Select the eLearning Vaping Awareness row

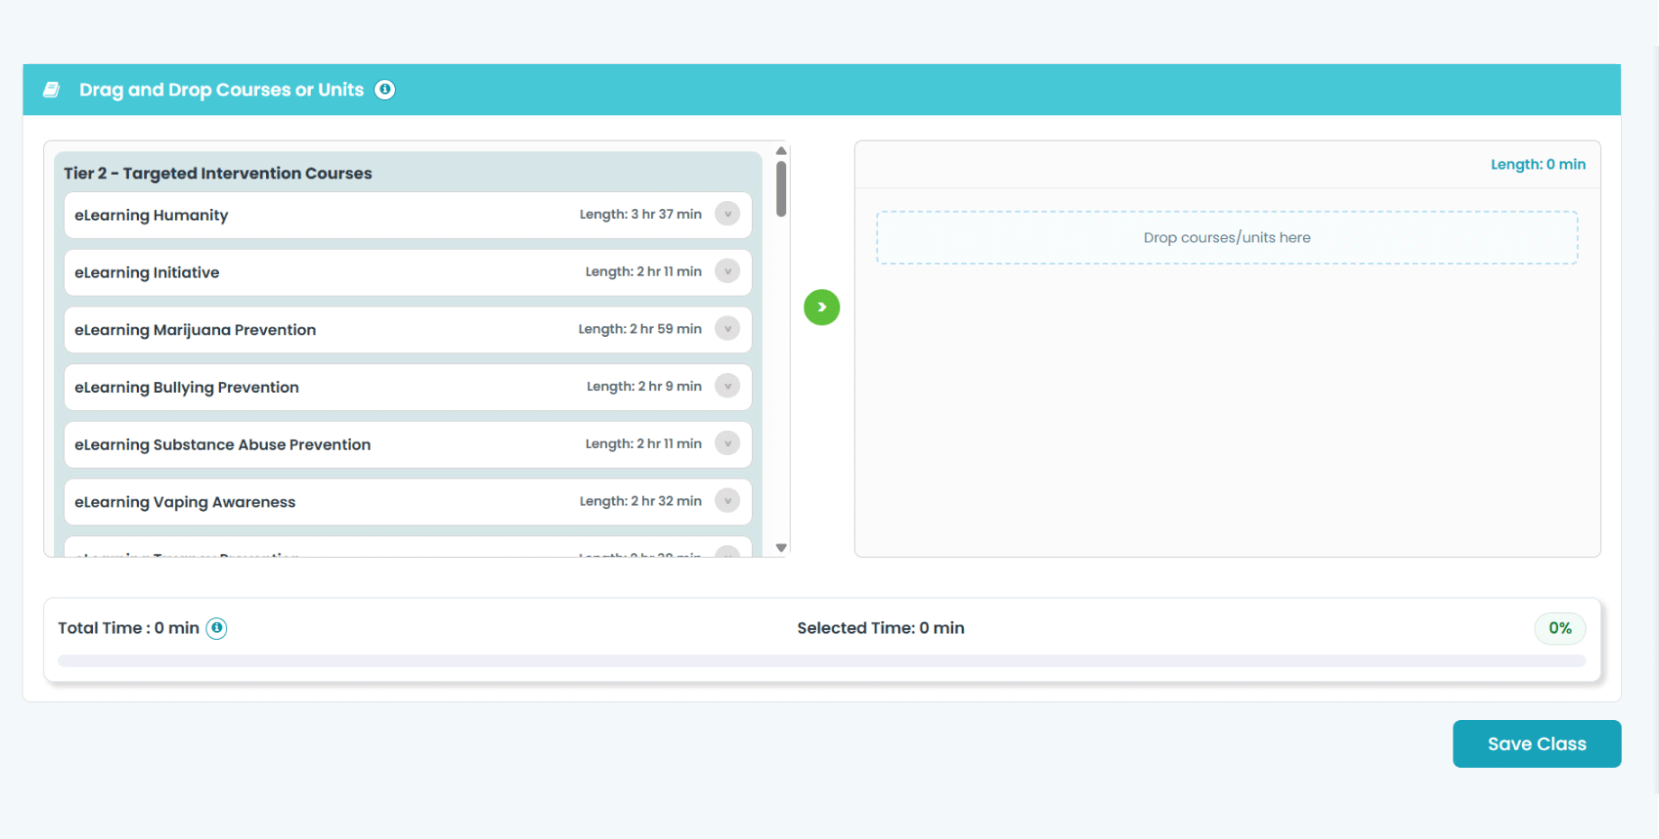408,502
